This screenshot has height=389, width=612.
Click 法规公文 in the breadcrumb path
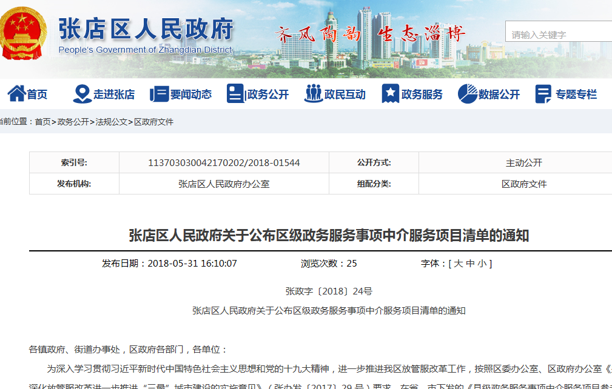coord(112,122)
